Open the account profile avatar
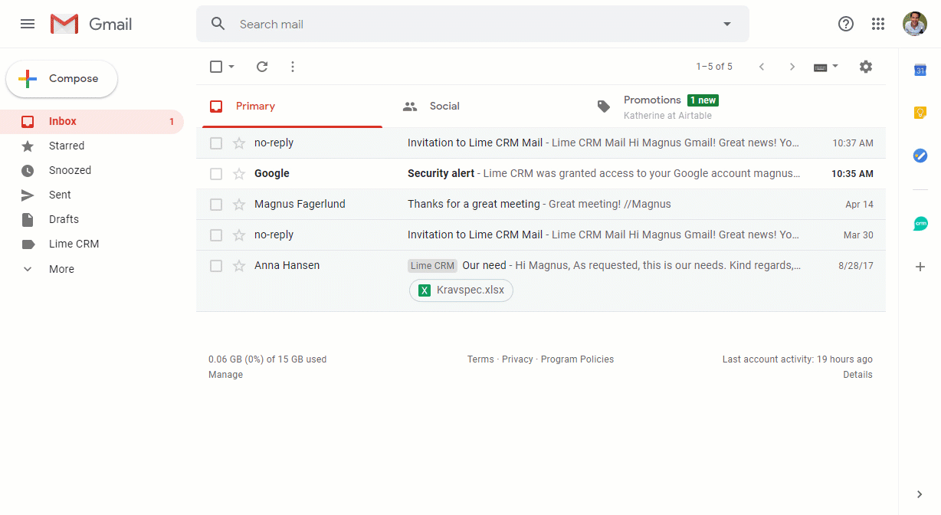The image size is (941, 515). (915, 24)
